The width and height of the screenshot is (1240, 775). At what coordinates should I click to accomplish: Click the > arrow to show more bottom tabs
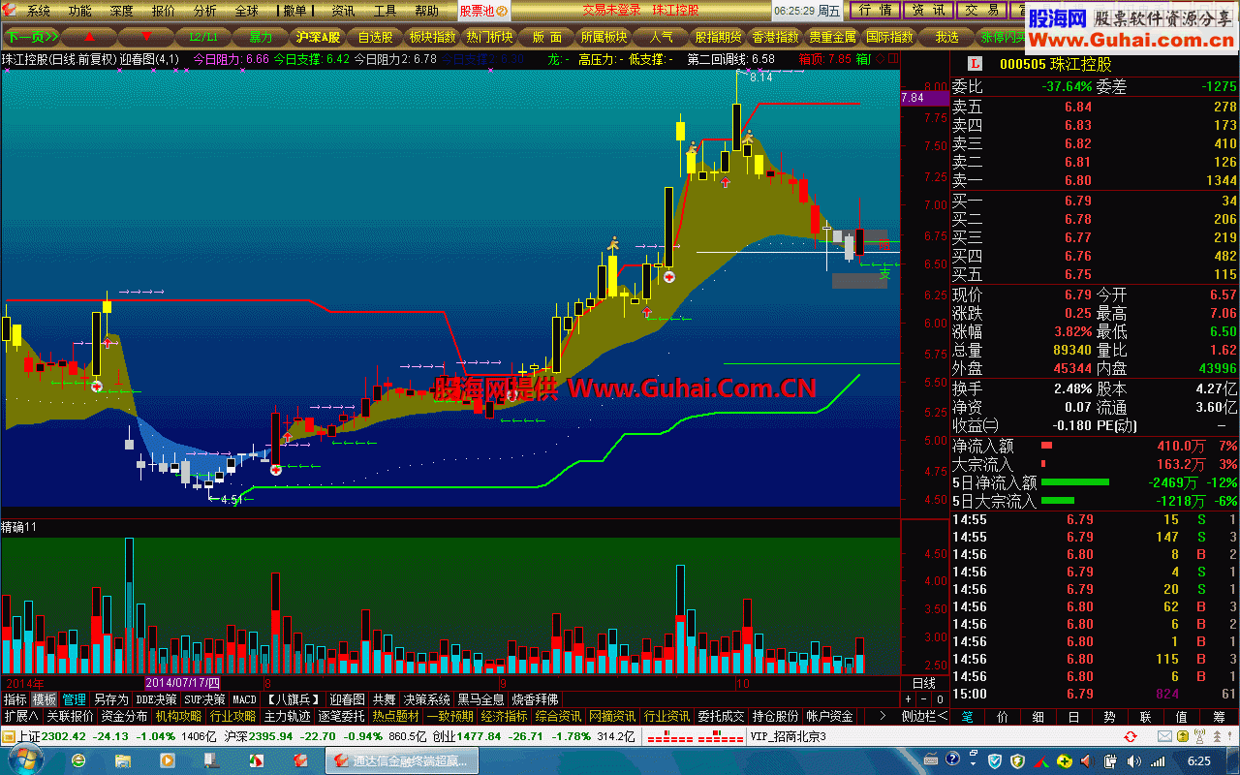point(882,716)
